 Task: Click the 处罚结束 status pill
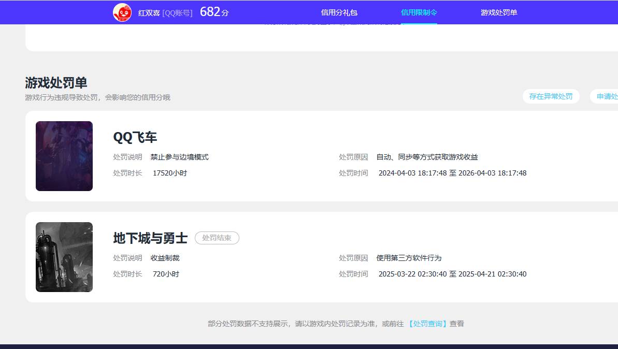pyautogui.click(x=217, y=238)
